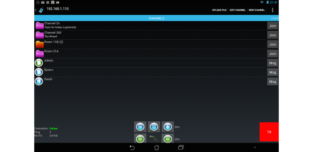
Task: Tap the green Online connection status
Action: click(53, 129)
